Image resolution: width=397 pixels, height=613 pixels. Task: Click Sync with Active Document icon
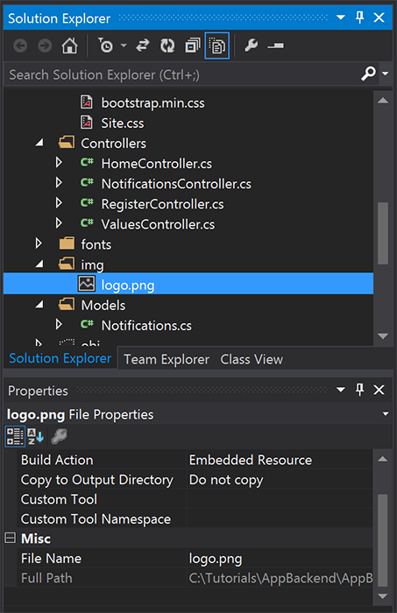pos(143,46)
